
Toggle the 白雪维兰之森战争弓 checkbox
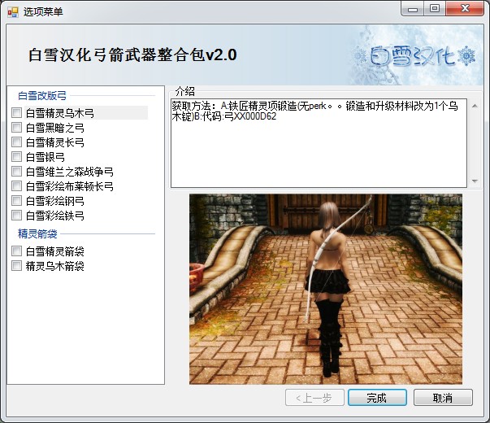[16, 172]
